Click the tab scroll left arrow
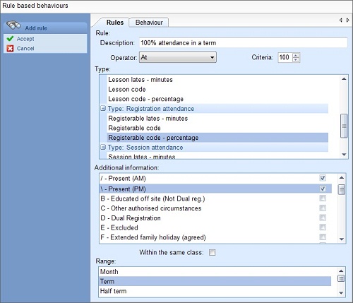Screen dimensions: 353x303 pos(340,20)
